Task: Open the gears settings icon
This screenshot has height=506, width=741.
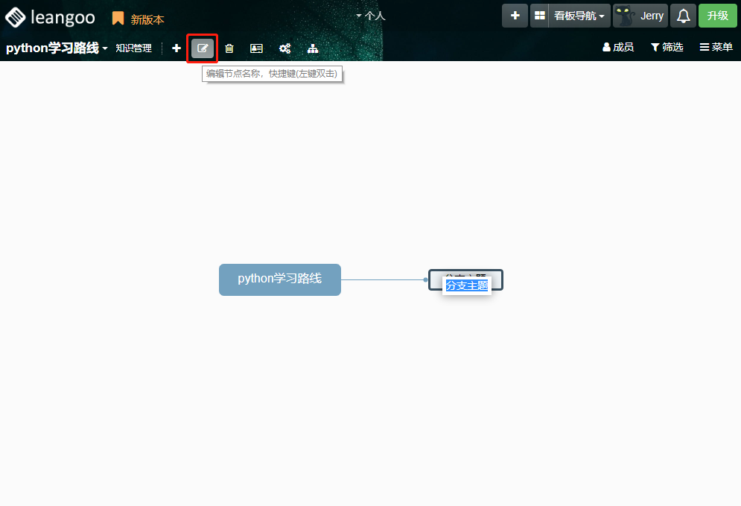Action: tap(284, 48)
